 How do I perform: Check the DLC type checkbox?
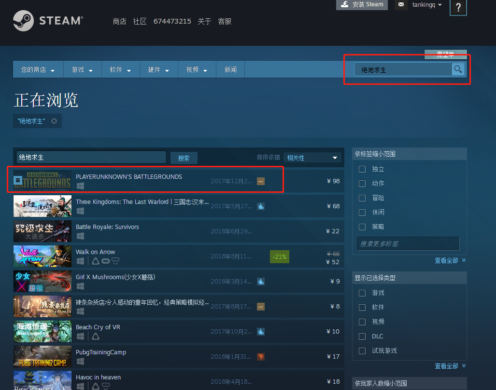(x=362, y=336)
